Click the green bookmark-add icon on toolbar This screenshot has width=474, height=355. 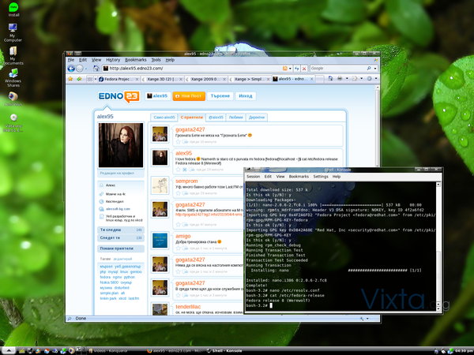tap(79, 79)
